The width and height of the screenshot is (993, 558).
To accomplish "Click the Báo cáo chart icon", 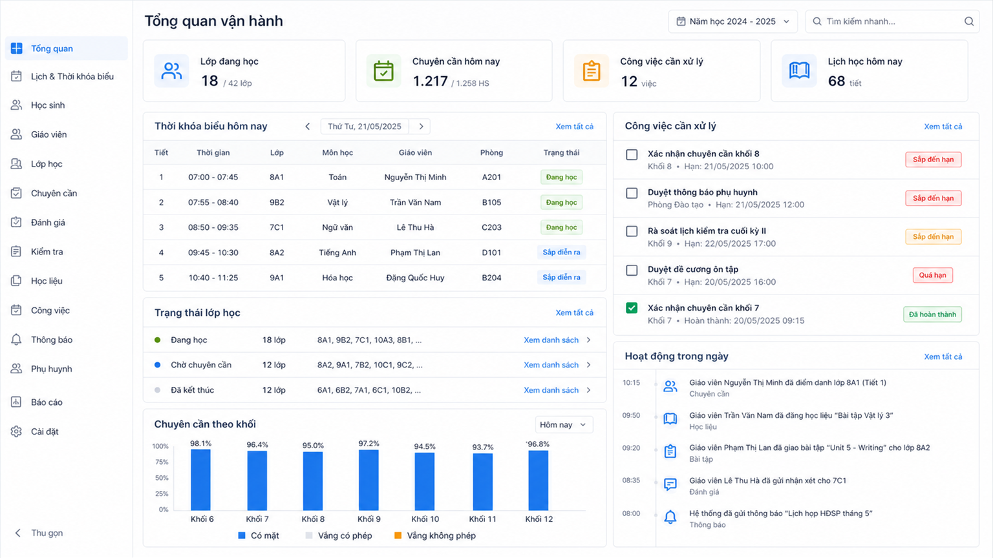I will coord(17,402).
